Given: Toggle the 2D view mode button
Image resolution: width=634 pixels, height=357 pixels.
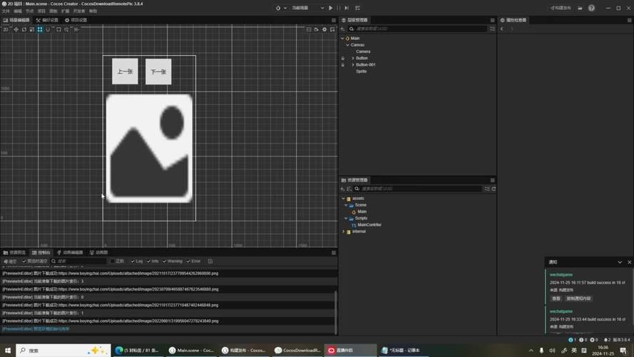Looking at the screenshot, I should 6,29.
